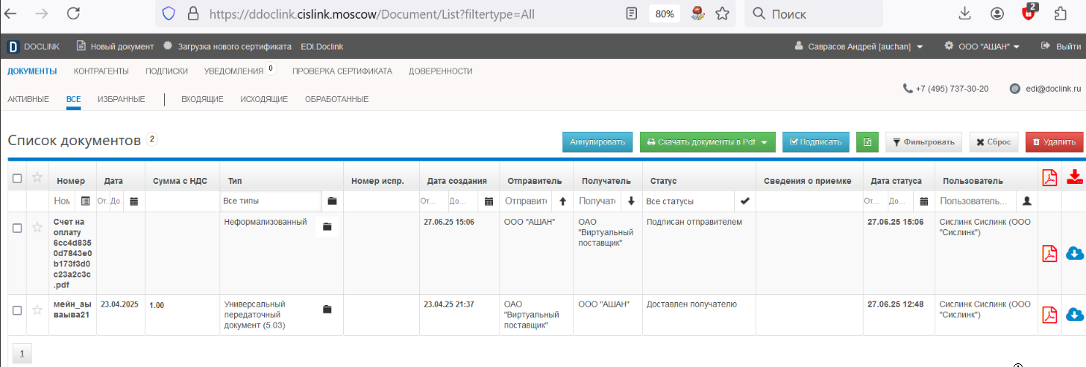1086x367 pixels.
Task: Click page 1 in the pagination
Action: click(21, 354)
